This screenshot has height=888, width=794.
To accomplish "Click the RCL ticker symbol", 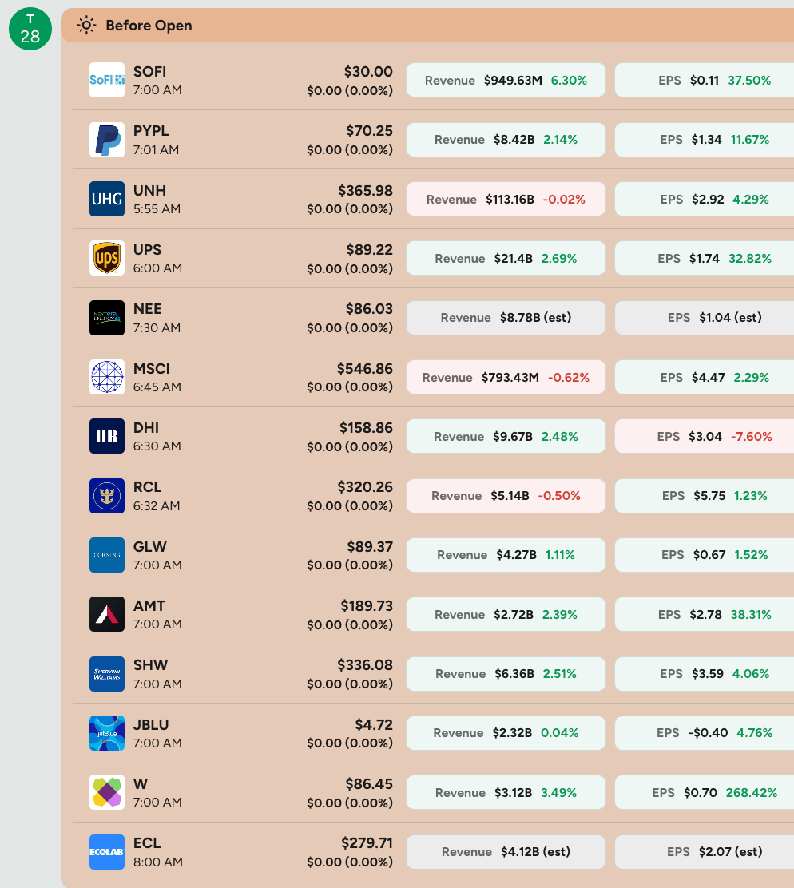I will pos(147,487).
